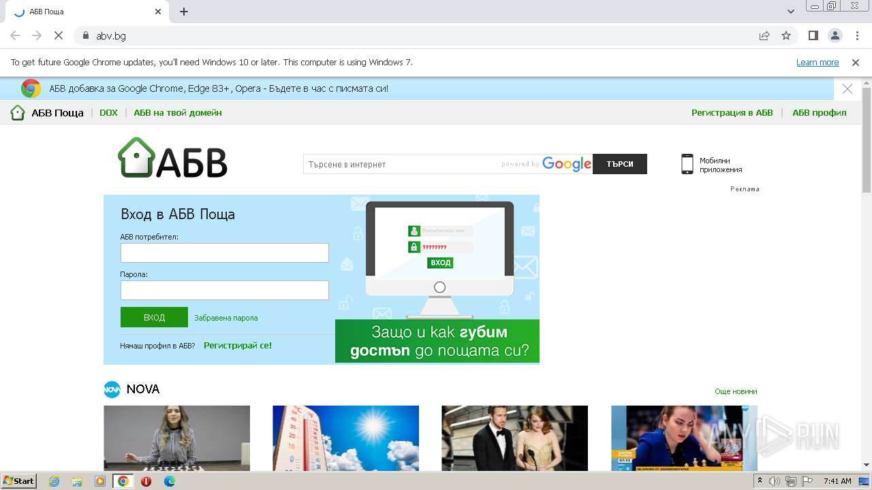Image resolution: width=872 pixels, height=490 pixels.
Task: Close the АБВ Поща tab
Action: [x=158, y=12]
